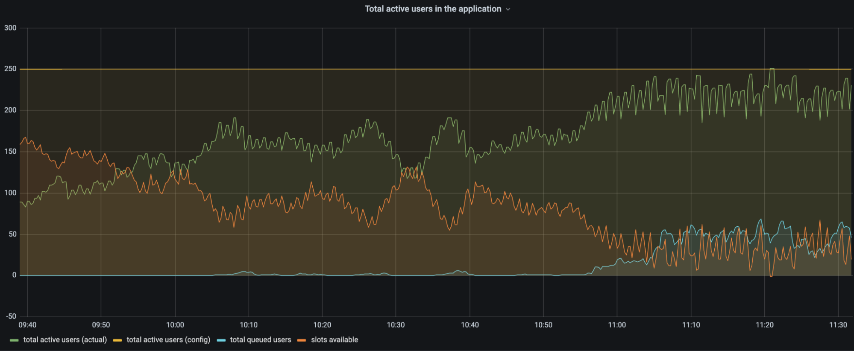This screenshot has width=854, height=351.
Task: Click orange swatch for slots available
Action: tap(302, 340)
